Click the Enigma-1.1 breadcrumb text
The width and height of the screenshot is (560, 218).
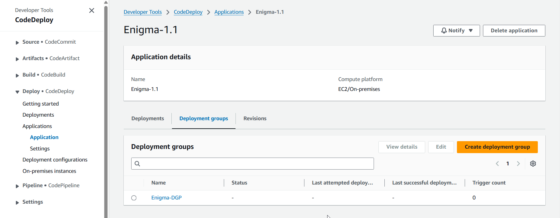pos(270,12)
